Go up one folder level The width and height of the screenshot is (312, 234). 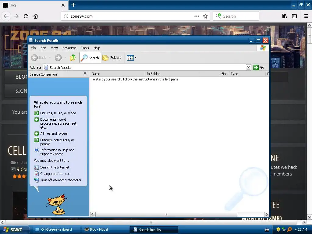click(73, 58)
